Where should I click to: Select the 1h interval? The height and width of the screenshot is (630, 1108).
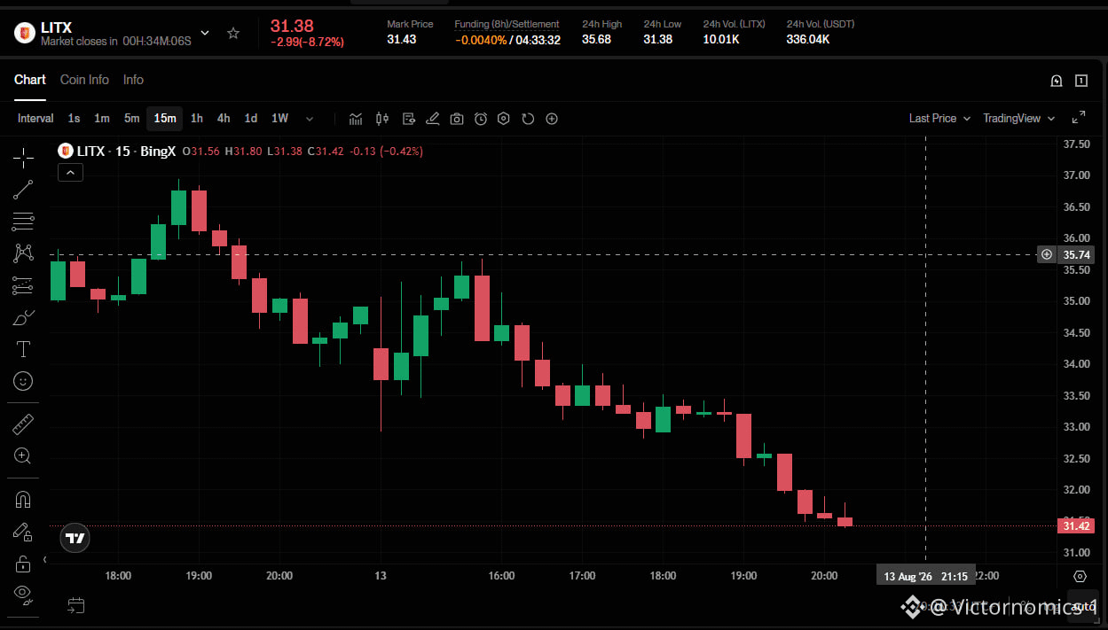197,119
